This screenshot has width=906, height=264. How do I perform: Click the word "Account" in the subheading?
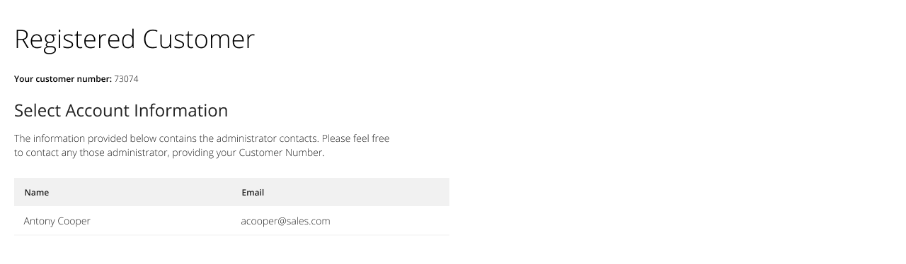tap(98, 111)
